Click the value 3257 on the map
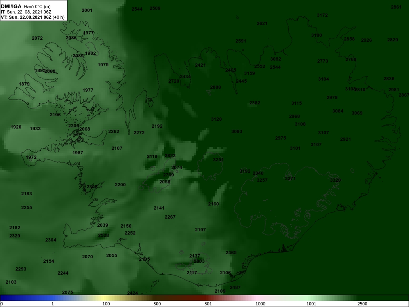 click(x=262, y=180)
